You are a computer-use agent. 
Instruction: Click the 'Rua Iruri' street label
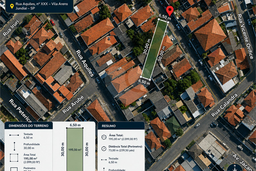click(x=11, y=28)
